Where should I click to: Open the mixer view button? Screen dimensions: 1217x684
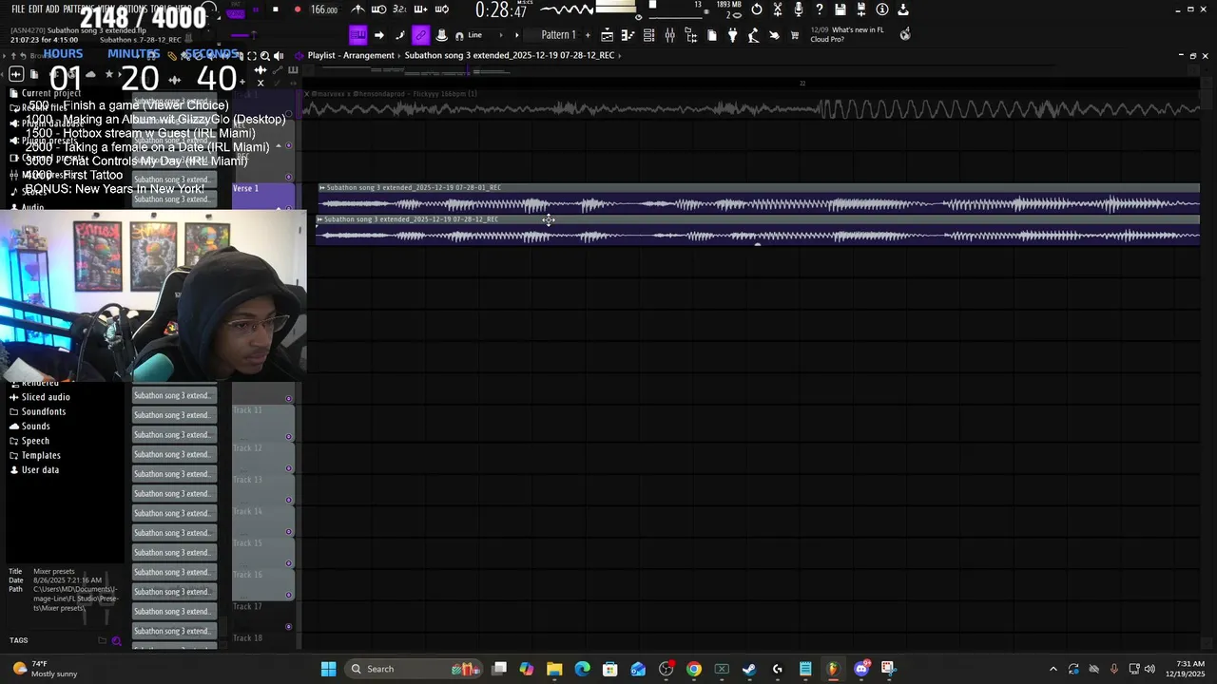[x=669, y=35]
